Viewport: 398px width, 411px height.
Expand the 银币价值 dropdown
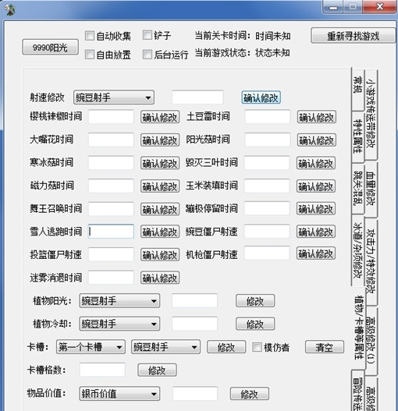119,393
